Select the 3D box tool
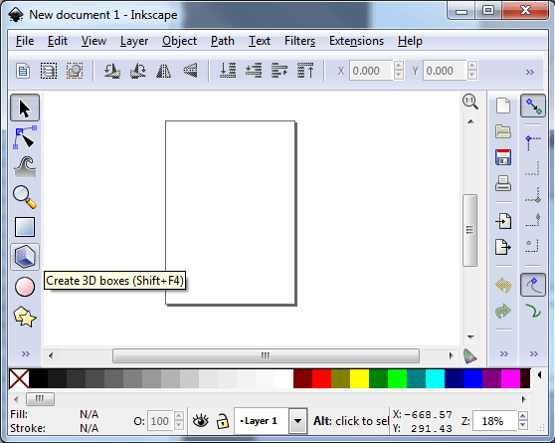The height and width of the screenshot is (443, 555). coord(25,257)
